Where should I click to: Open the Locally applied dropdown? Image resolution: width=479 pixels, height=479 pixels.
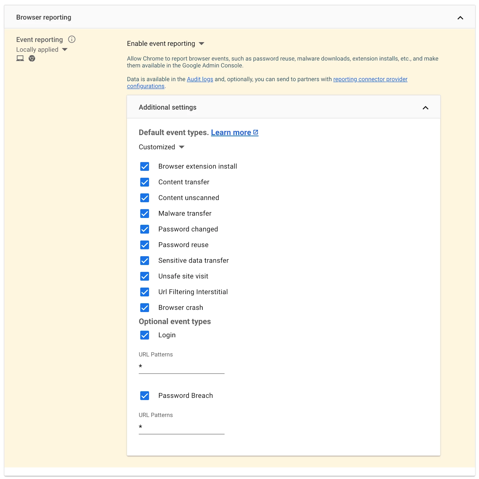42,49
